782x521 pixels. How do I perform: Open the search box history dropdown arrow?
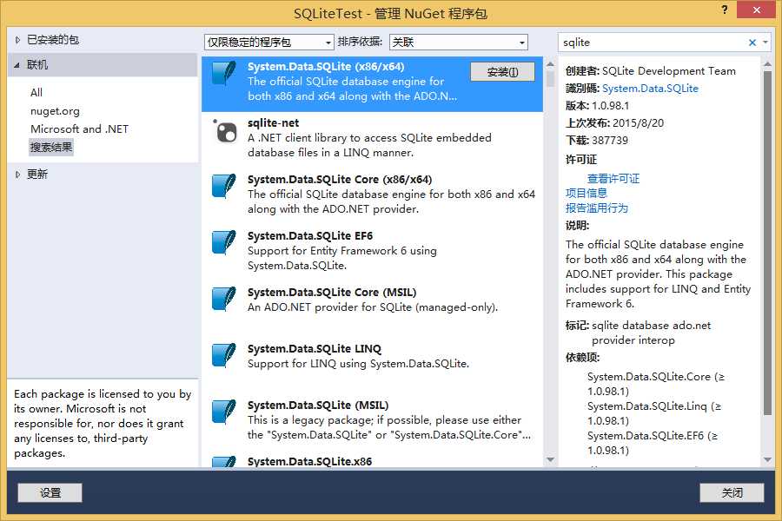[765, 43]
